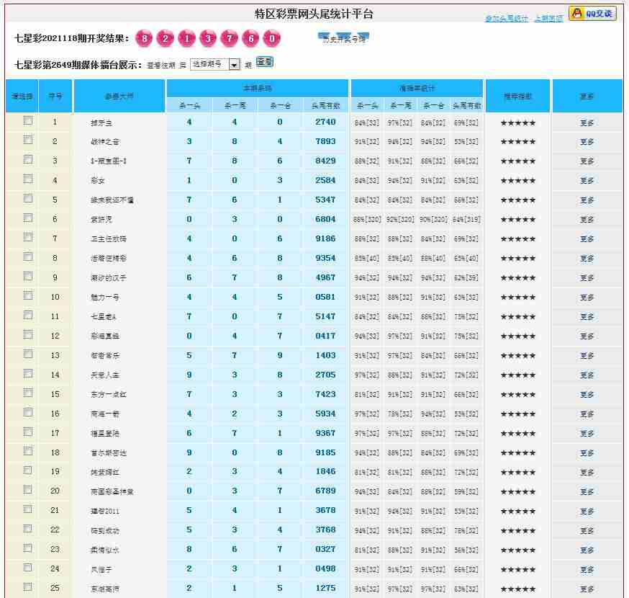Click the last pink lottery ball showing 0
This screenshot has width=629, height=598.
click(272, 39)
